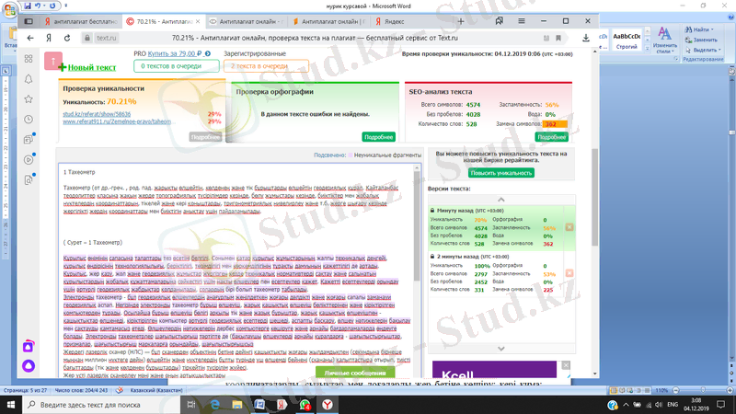
Task: Open WhatsApp taskbar icon
Action: point(305,405)
